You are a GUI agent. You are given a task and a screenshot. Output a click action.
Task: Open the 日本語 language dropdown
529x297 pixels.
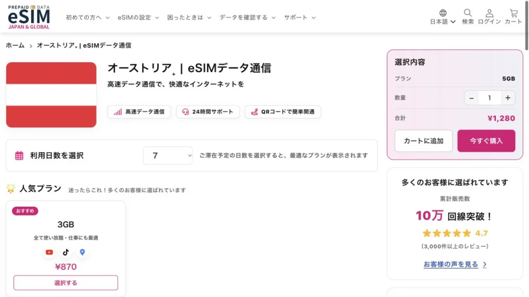(443, 22)
